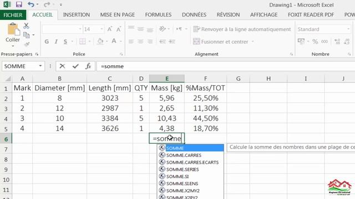
Task: Switch to the AFFICHAGE tab
Action: coord(264,15)
